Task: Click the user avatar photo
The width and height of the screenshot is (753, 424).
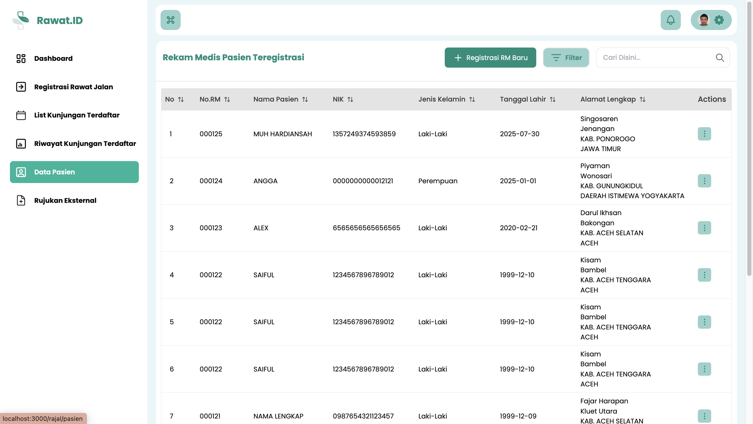Action: (703, 20)
